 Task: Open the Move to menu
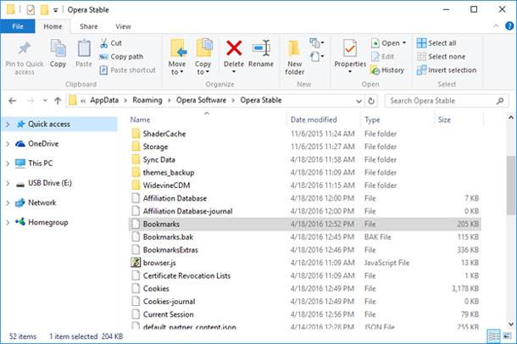point(177,57)
